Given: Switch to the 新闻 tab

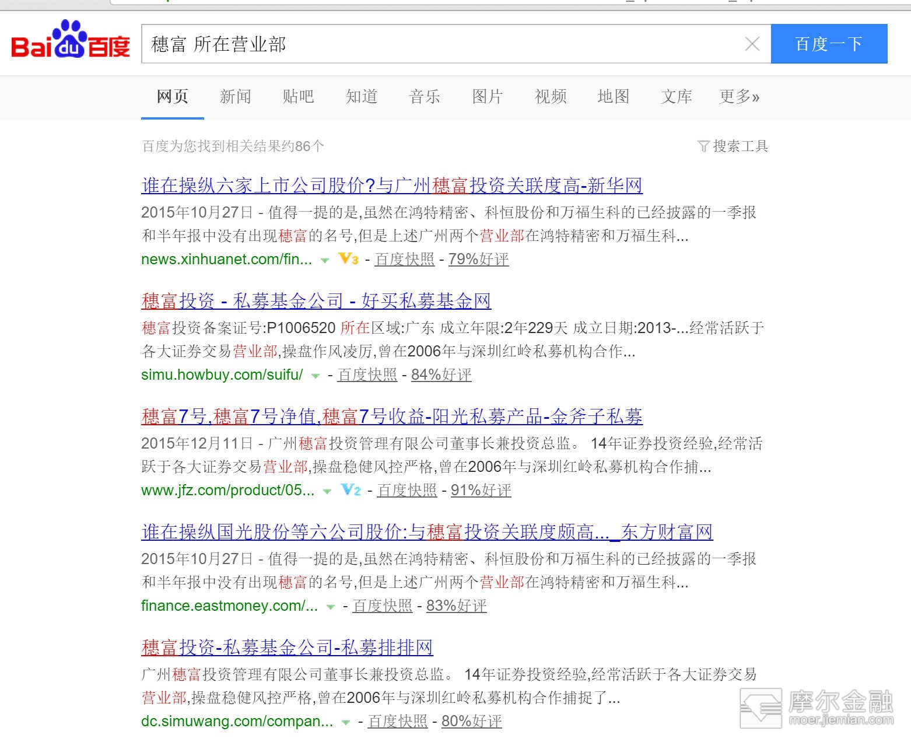Looking at the screenshot, I should pos(235,96).
